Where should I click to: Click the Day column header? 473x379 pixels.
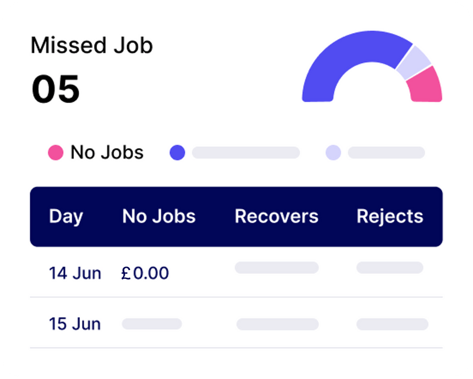coord(66,216)
